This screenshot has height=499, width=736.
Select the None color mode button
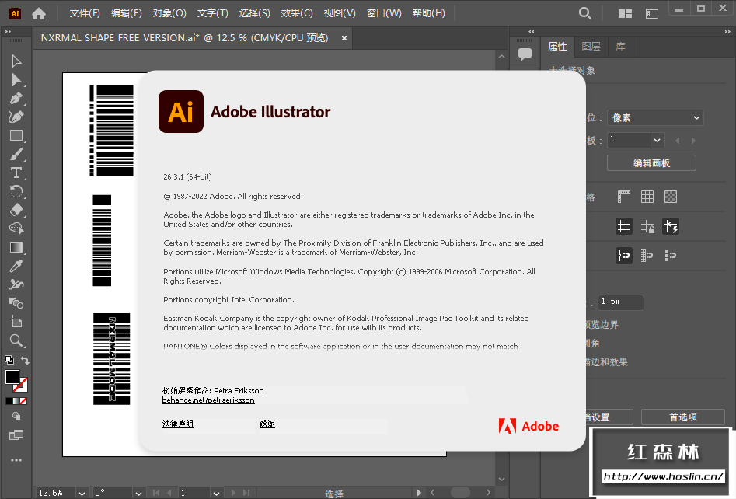point(23,401)
